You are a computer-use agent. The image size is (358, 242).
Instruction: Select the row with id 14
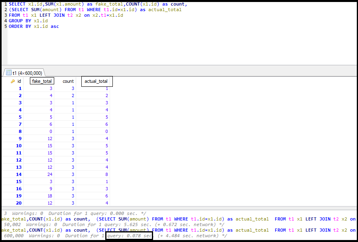[18, 174]
